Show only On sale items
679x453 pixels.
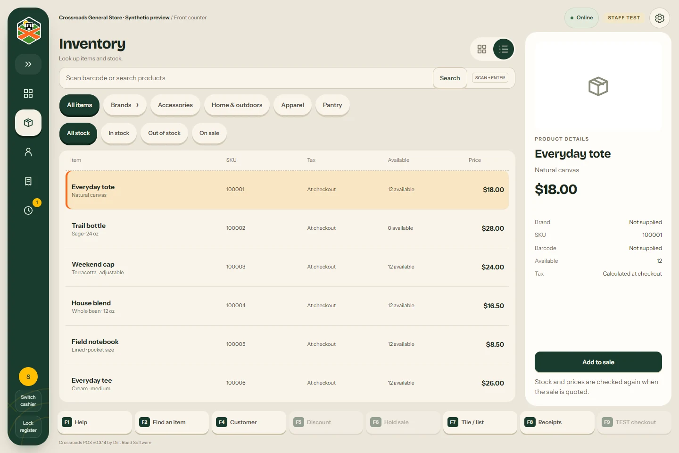point(209,133)
